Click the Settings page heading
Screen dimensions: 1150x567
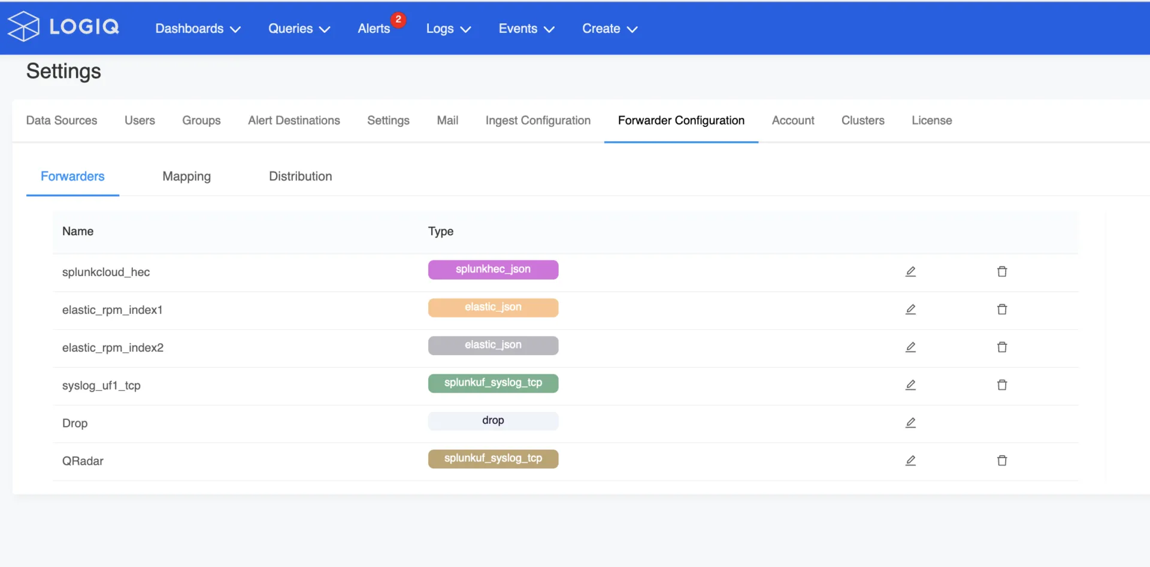tap(63, 71)
